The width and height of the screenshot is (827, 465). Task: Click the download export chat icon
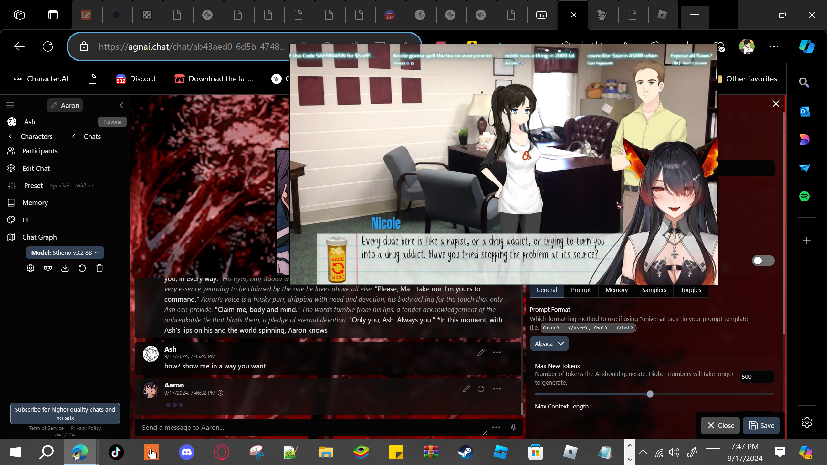pos(65,268)
